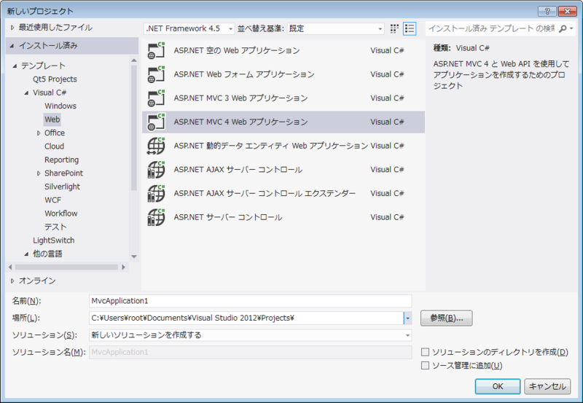The height and width of the screenshot is (403, 583).
Task: Expand 最近使用したファイル section
Action: click(12, 28)
